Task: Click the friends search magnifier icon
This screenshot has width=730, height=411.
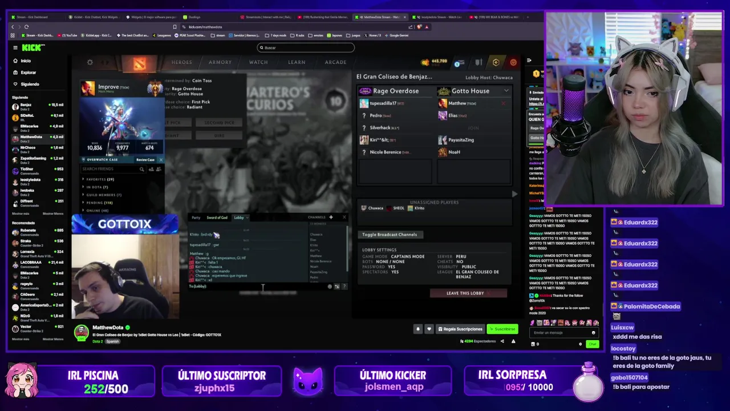Action: tap(141, 169)
